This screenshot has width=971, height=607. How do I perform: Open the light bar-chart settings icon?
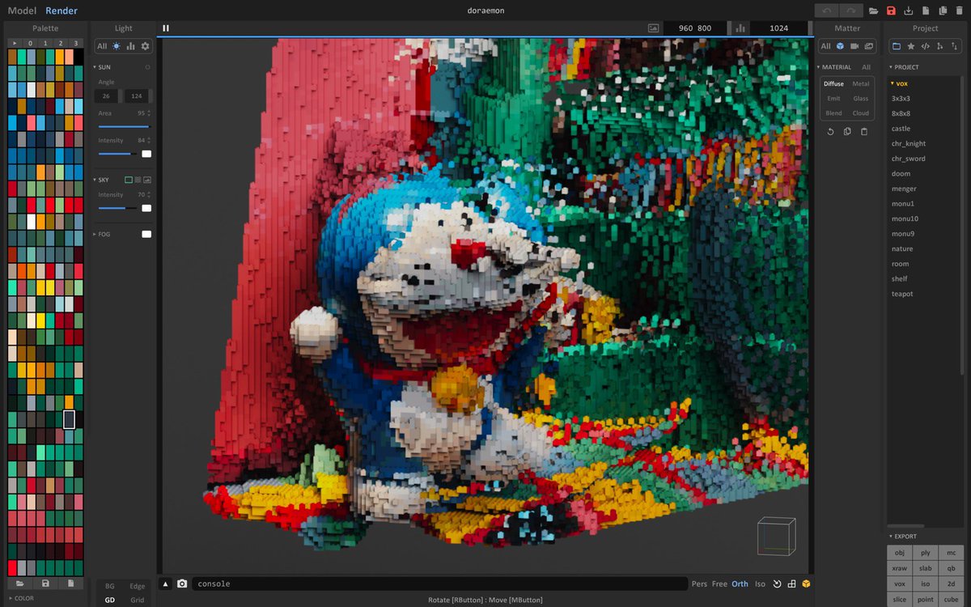click(130, 46)
